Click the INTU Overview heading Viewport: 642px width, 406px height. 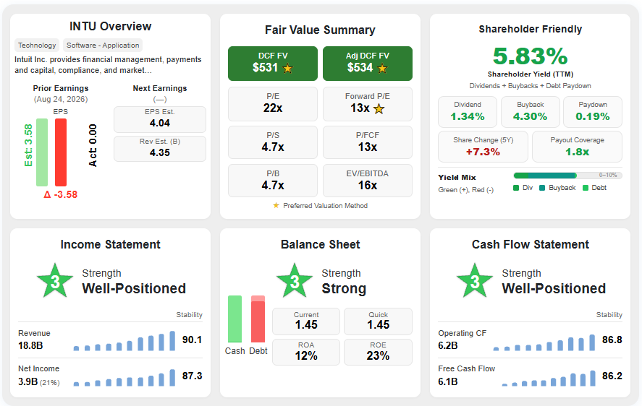click(x=111, y=27)
